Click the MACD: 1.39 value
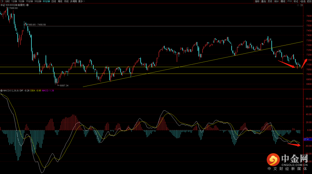 coord(48,91)
